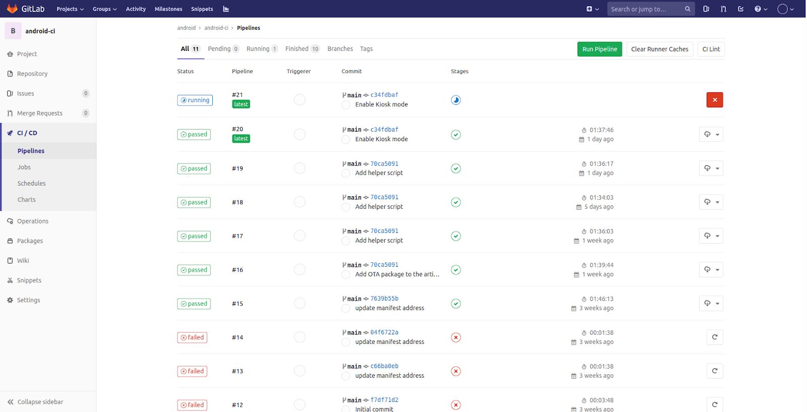
Task: Open failed stage icon for pipeline #12
Action: point(456,405)
